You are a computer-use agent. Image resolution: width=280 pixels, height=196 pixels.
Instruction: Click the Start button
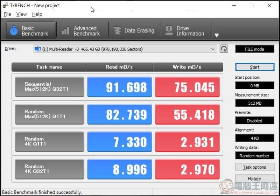tap(255, 67)
